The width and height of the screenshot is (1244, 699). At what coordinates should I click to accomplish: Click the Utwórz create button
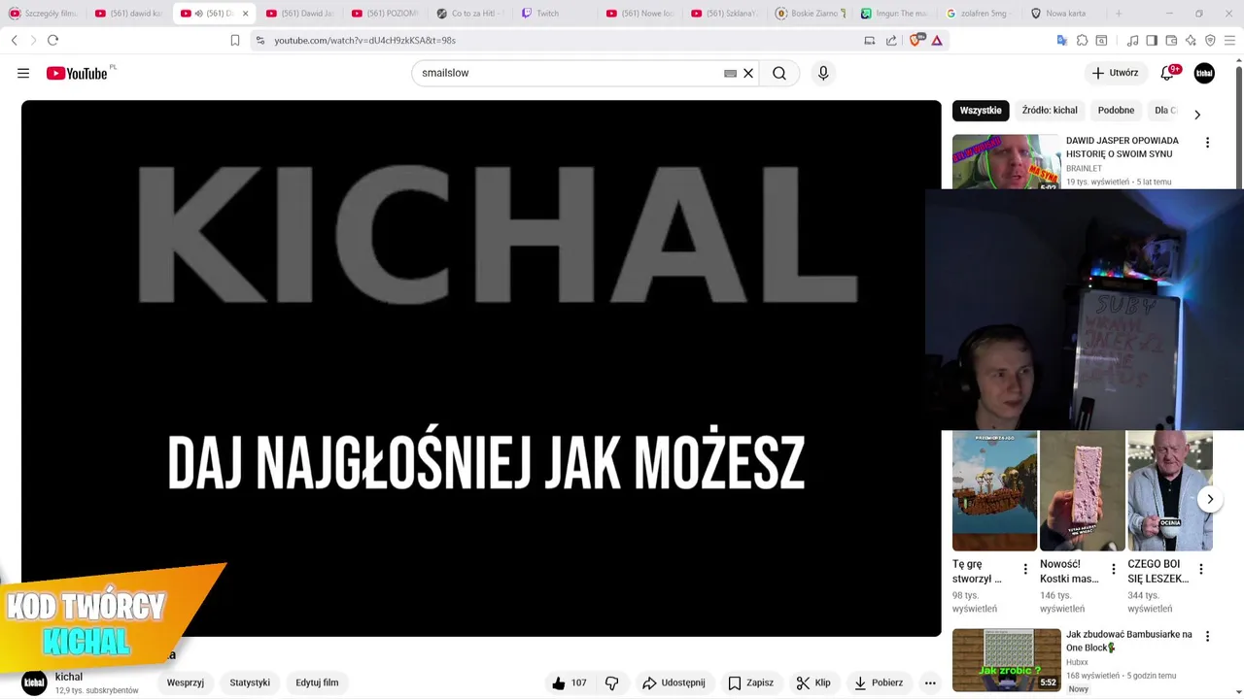(1115, 73)
